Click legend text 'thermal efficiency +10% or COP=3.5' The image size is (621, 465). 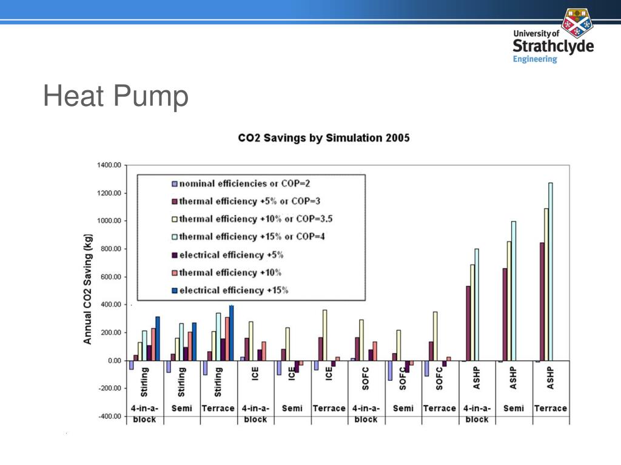(x=256, y=219)
